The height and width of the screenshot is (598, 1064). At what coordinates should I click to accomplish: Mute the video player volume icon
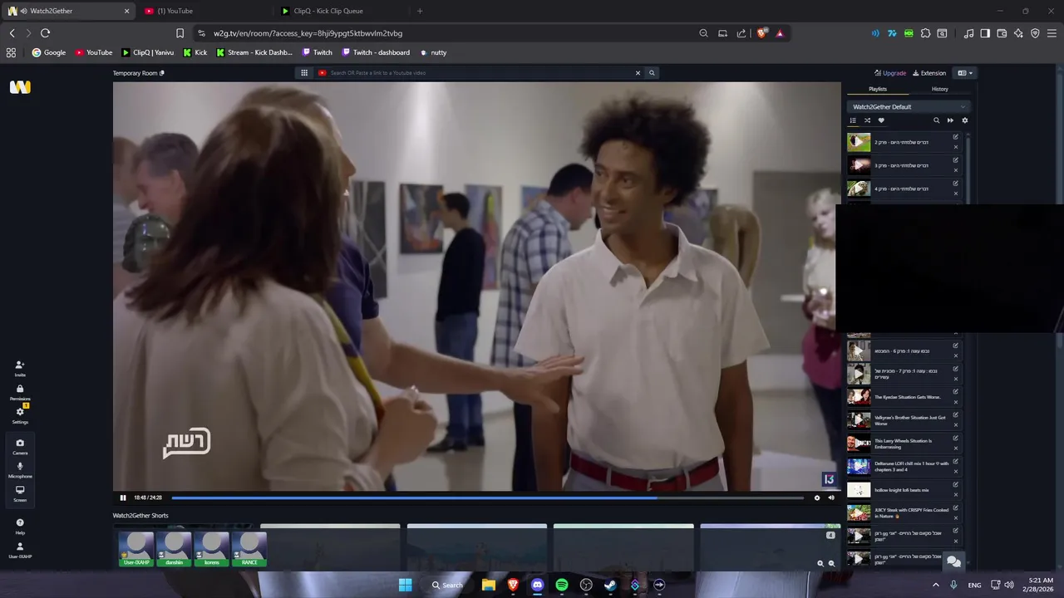point(831,498)
